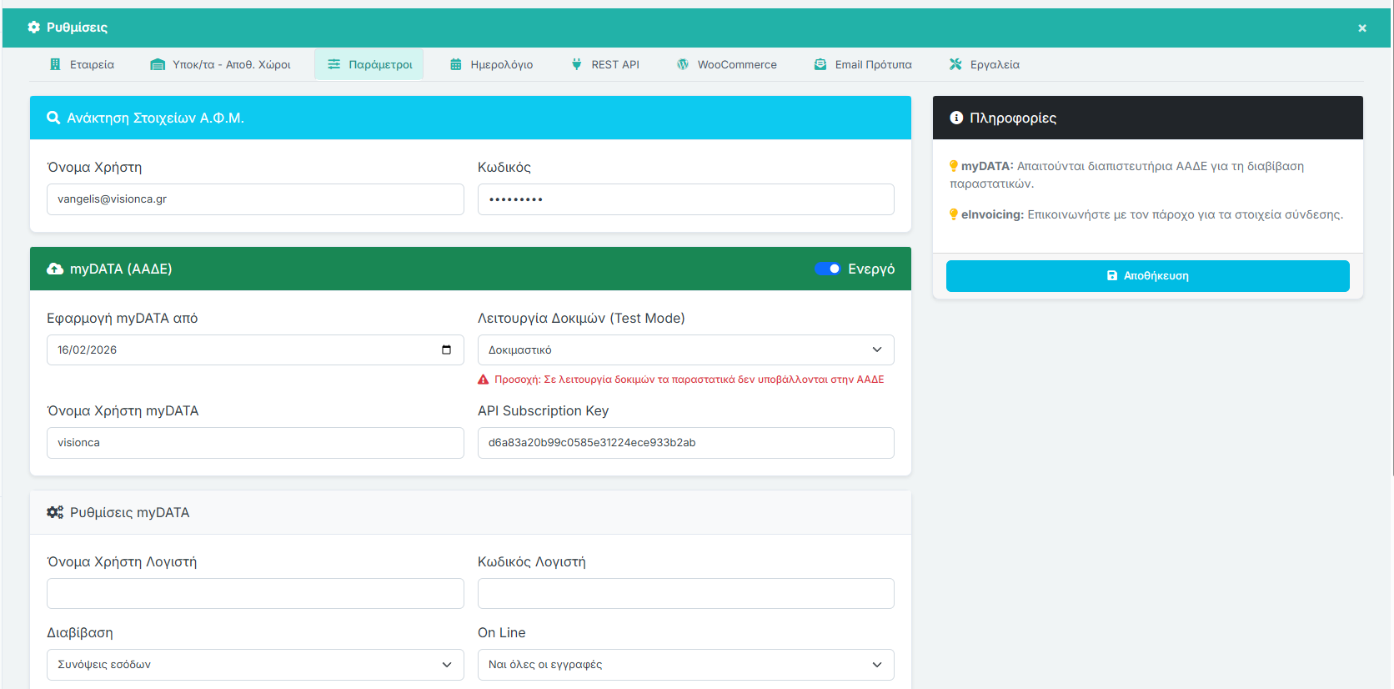Close the Ρυθμίσεις settings dialog
Viewport: 1394px width, 689px height.
[x=1362, y=28]
